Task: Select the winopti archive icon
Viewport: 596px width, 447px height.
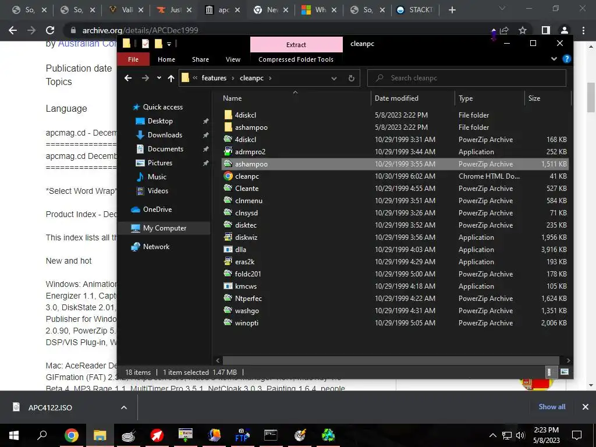Action: (x=228, y=322)
